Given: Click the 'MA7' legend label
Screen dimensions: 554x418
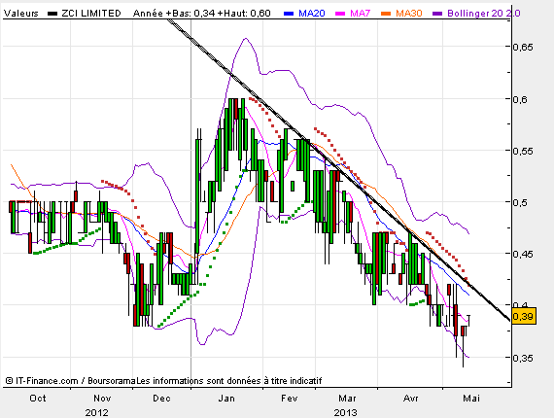Looking at the screenshot, I should pyautogui.click(x=360, y=14).
